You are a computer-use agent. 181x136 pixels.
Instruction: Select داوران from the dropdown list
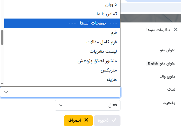tap(111, 4)
